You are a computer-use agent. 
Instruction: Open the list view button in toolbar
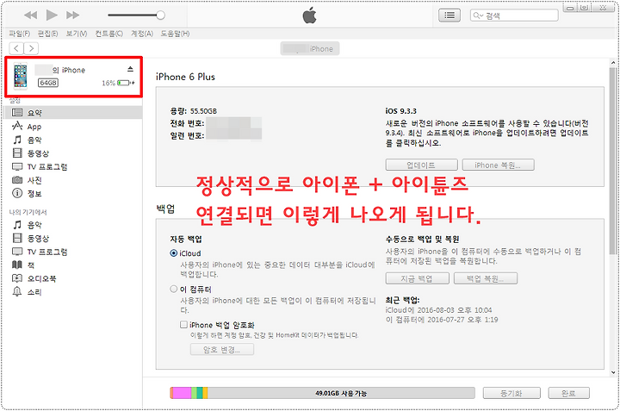(449, 16)
